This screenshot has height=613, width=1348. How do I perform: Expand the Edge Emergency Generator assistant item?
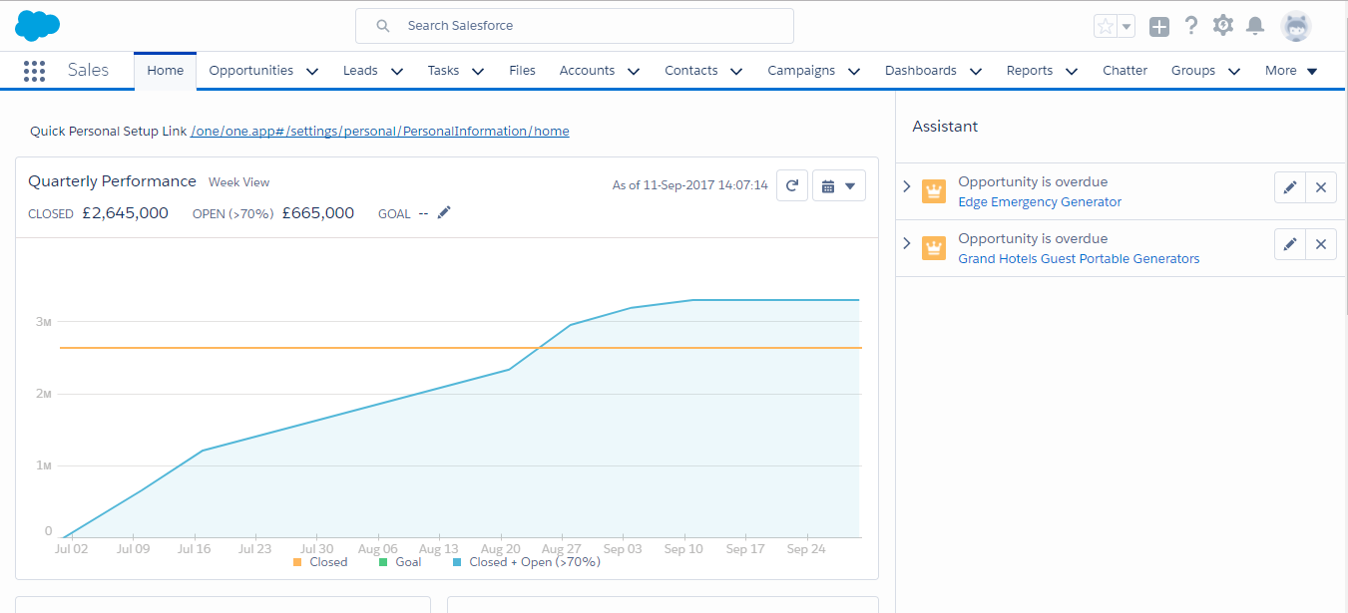coord(907,186)
